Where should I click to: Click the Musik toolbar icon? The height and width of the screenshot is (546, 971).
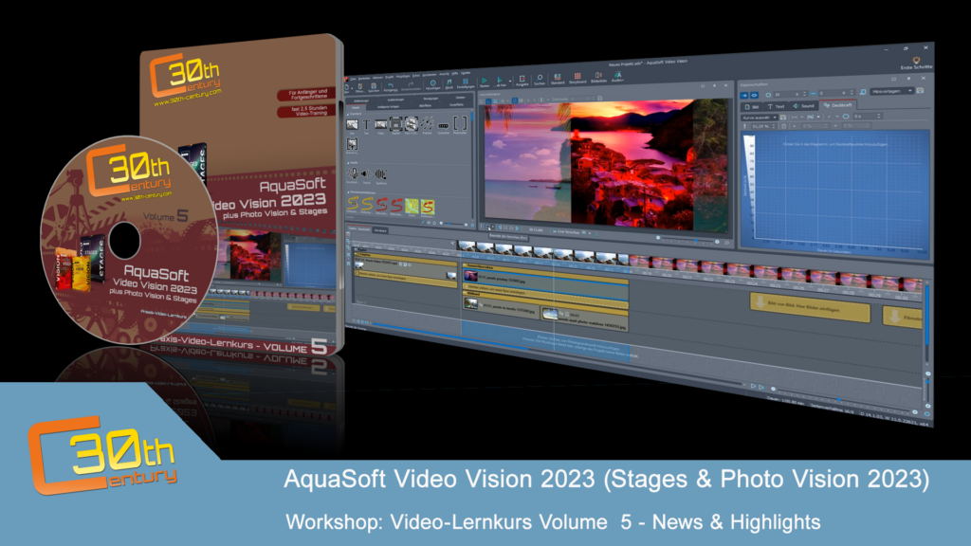click(x=449, y=83)
